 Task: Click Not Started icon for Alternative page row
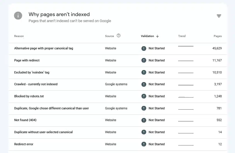coord(144,48)
